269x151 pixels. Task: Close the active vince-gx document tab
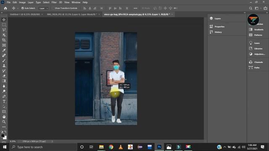[x=172, y=14]
